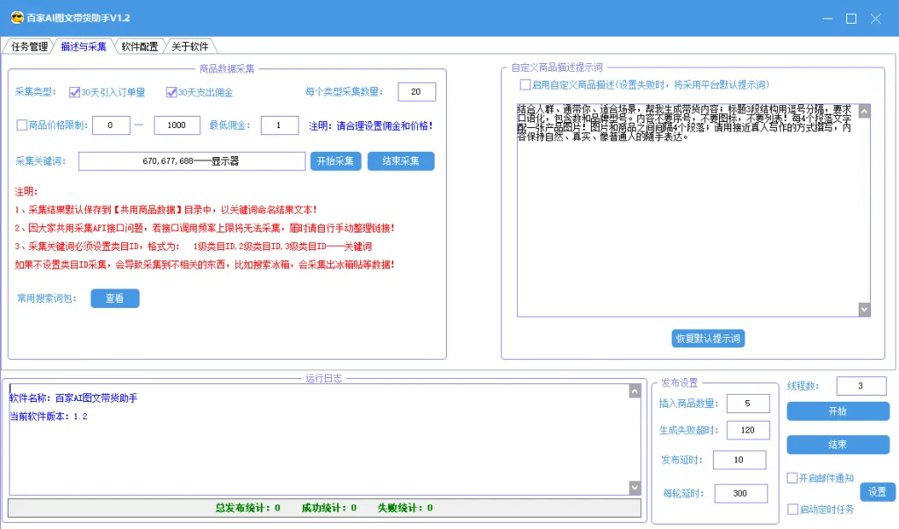Click the app emoji icon in title bar
The image size is (899, 529).
coord(18,18)
